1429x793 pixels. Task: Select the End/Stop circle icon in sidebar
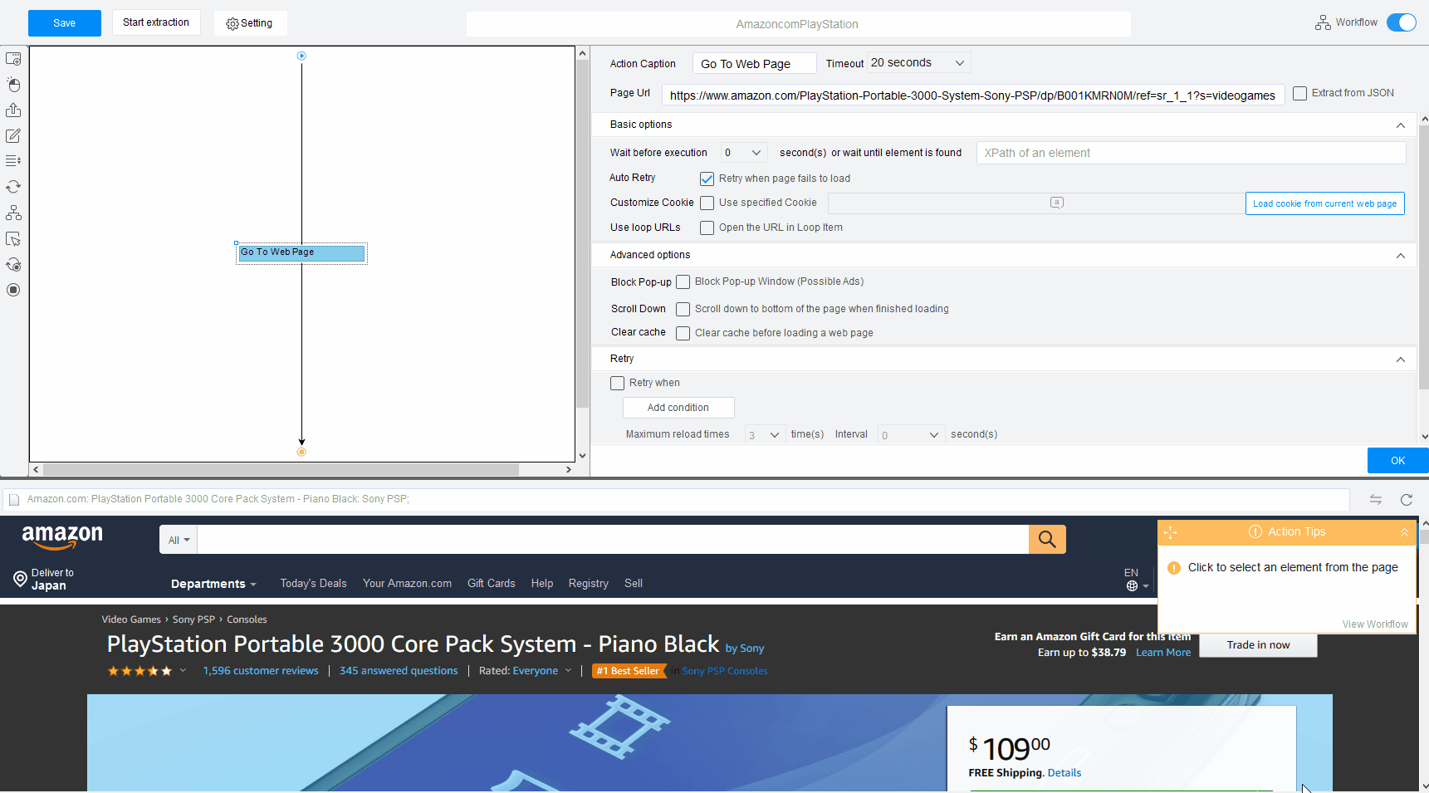point(13,290)
